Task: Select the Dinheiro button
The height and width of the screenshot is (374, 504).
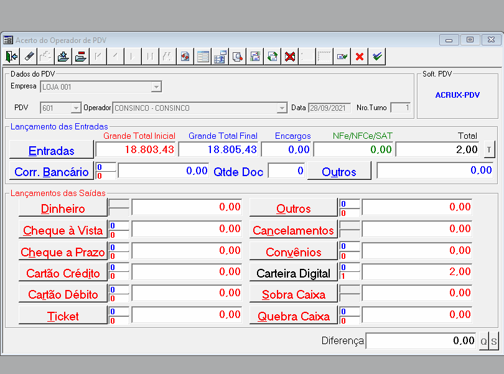Action: (63, 207)
